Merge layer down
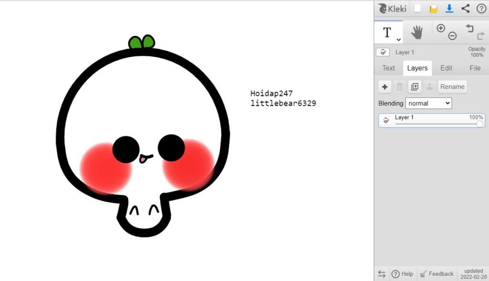 click(x=429, y=87)
